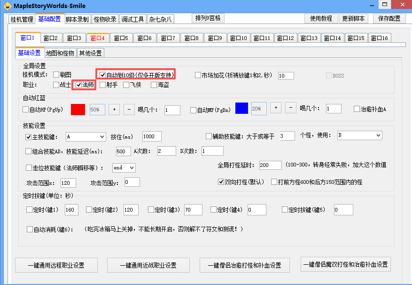
Task: Uncheck 双向打怪(默认) checkbox
Action: point(221,182)
